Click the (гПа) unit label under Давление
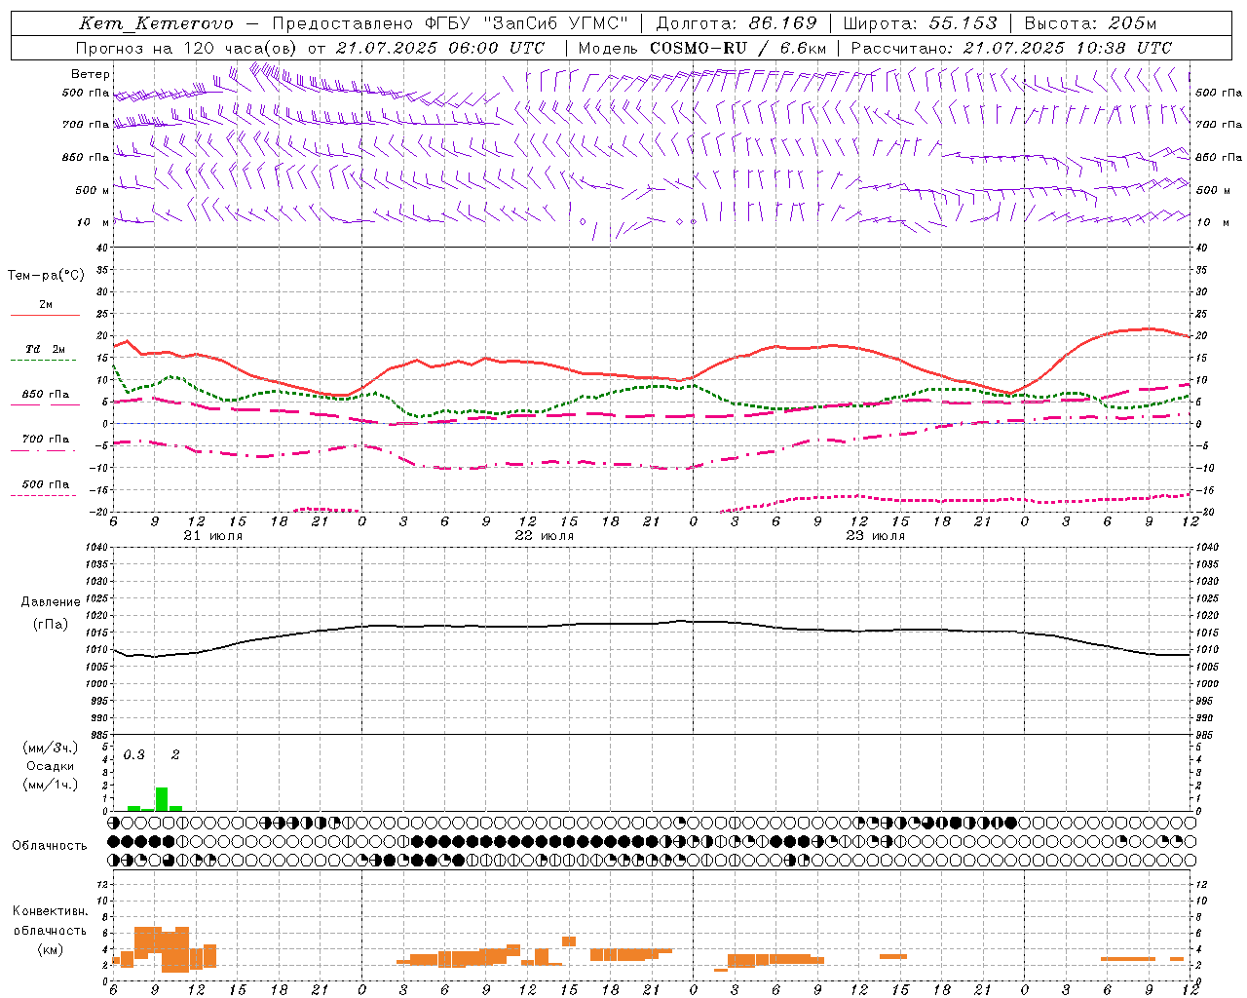The height and width of the screenshot is (998, 1247). (51, 625)
